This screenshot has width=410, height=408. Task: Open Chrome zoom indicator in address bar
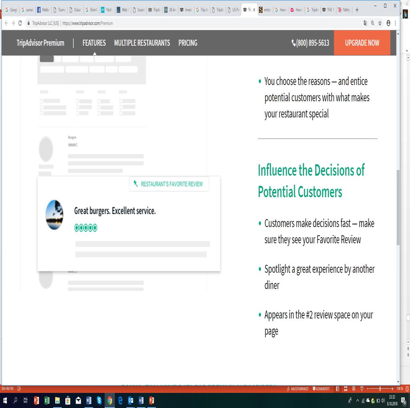coord(372,23)
